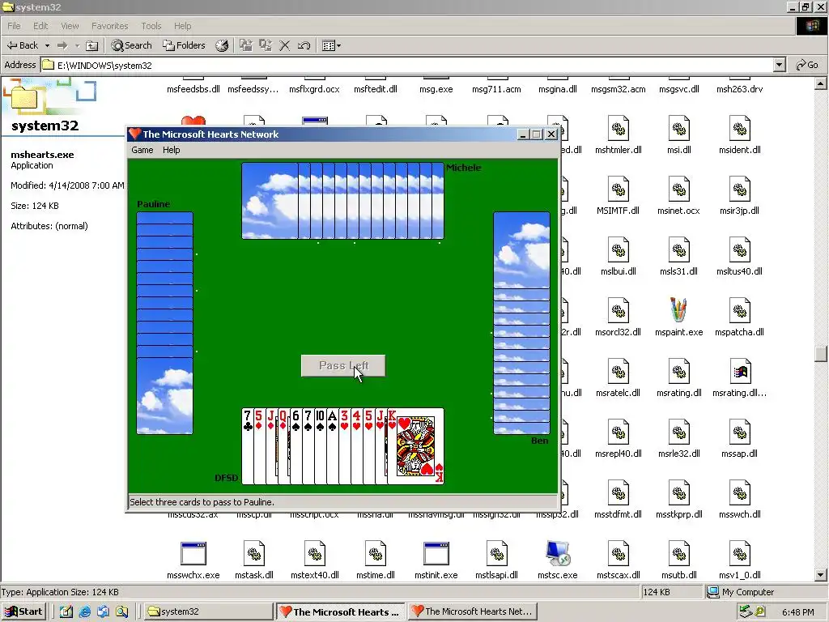829x622 pixels.
Task: Select the mstask.dll file icon
Action: tap(253, 553)
